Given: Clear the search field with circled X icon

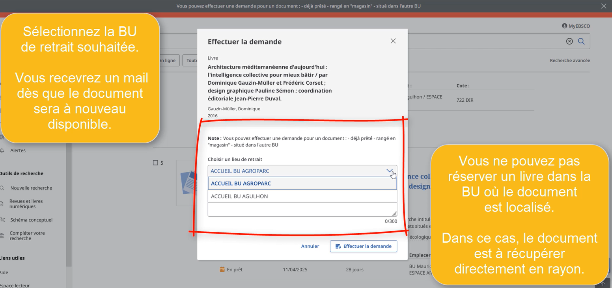Looking at the screenshot, I should (569, 41).
